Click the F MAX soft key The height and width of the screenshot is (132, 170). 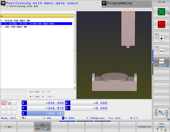click(x=8, y=127)
